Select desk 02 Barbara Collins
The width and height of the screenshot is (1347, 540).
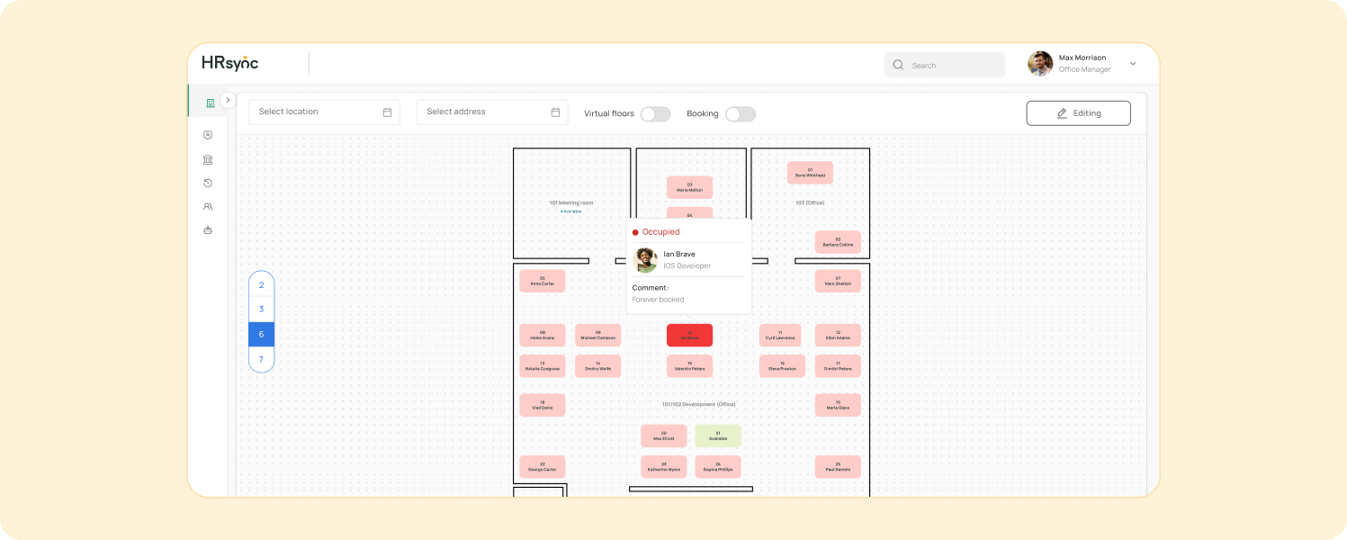coord(838,242)
